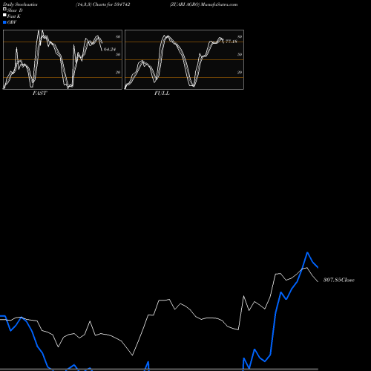Viewport: 371px width, 371px height.
Task: Click the 64.24 value in FAST chart
Action: 110,50
